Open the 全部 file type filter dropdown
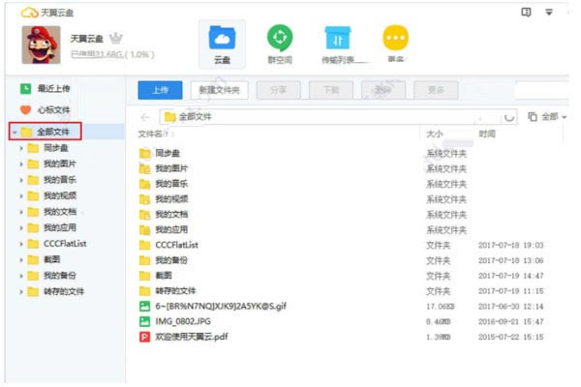Viewport: 581px width, 387px height. click(547, 117)
